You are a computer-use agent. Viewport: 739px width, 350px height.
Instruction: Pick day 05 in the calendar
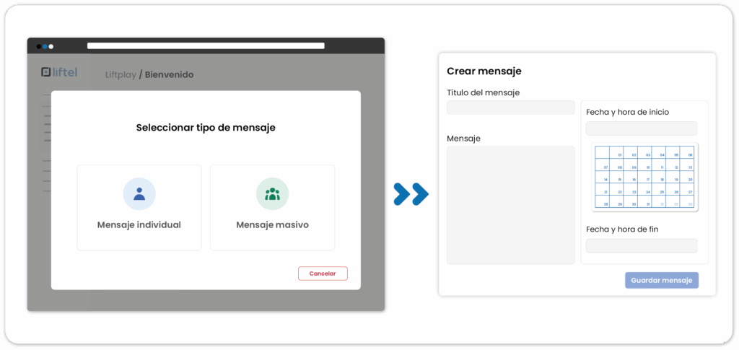coord(673,152)
